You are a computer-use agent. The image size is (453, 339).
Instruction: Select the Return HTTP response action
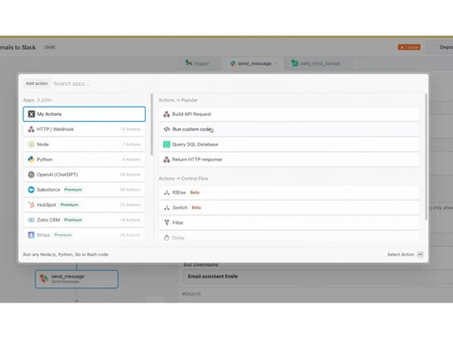pos(289,159)
